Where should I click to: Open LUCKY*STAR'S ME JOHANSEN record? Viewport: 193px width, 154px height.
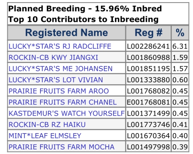[x=61, y=69]
